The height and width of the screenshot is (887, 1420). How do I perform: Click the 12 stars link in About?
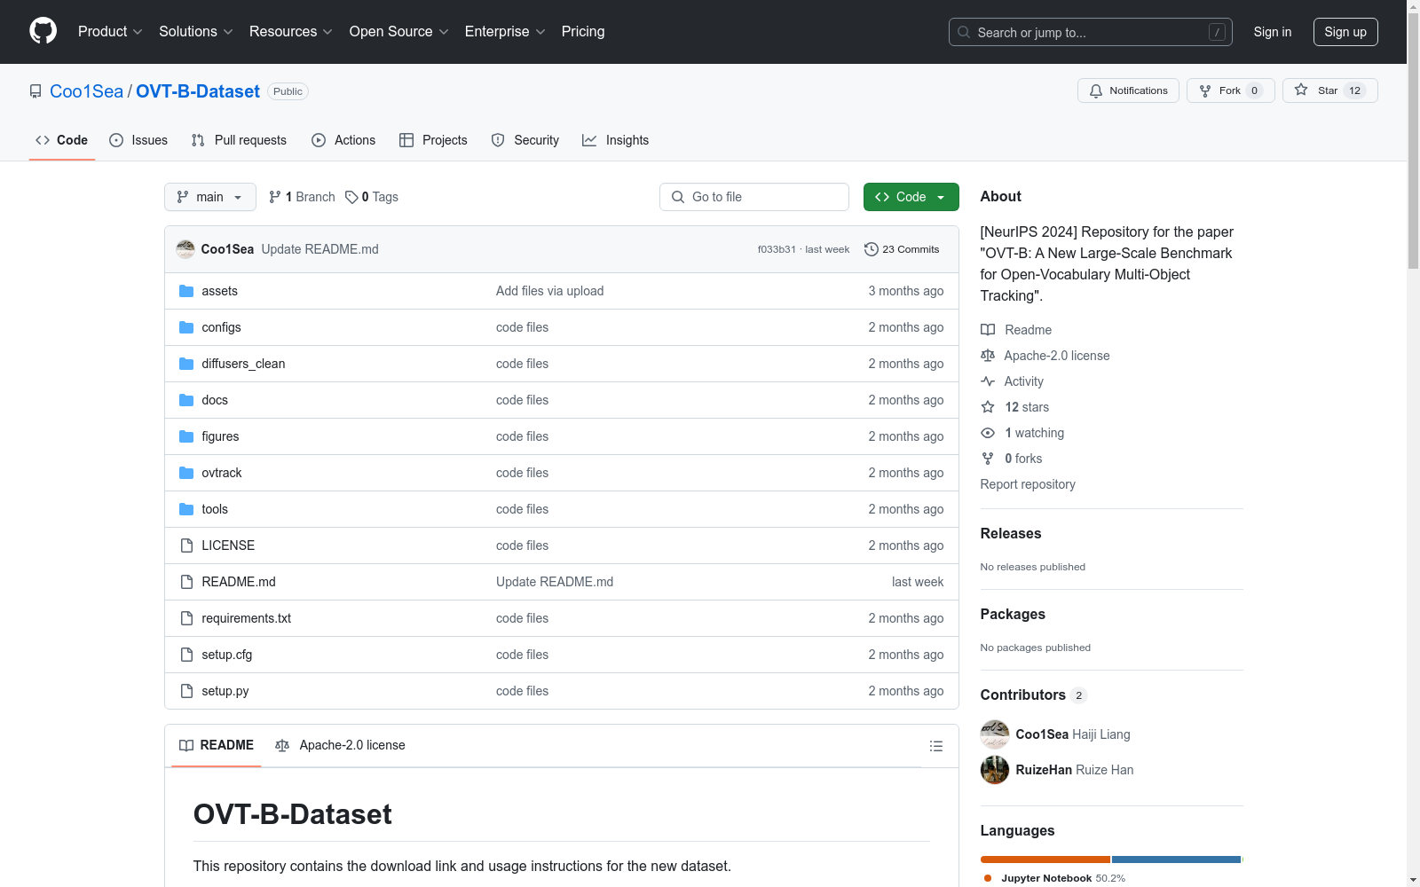click(x=1027, y=407)
